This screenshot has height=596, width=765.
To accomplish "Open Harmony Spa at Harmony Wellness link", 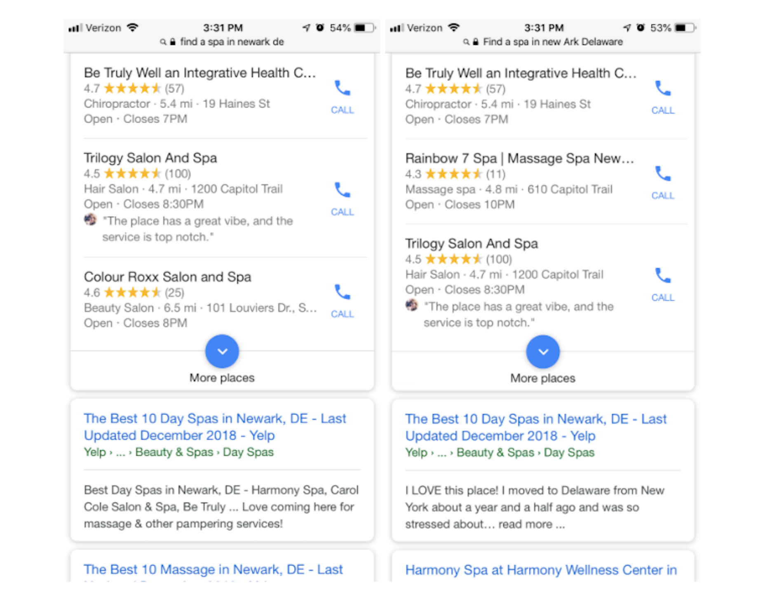I will click(541, 570).
